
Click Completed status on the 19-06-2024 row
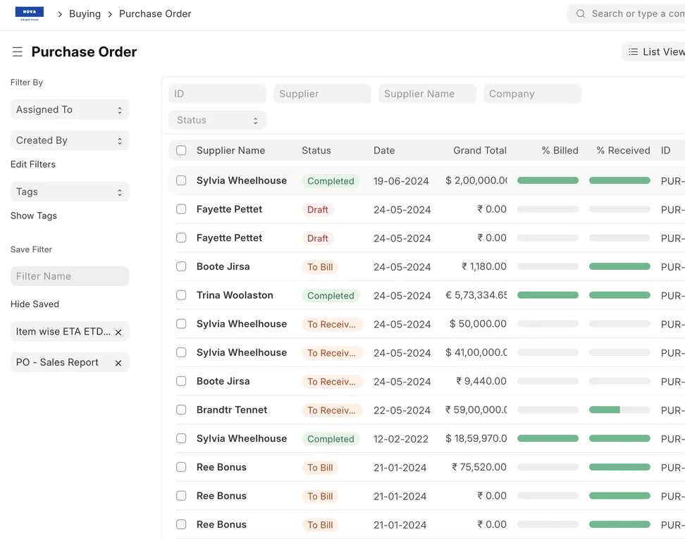tap(331, 181)
